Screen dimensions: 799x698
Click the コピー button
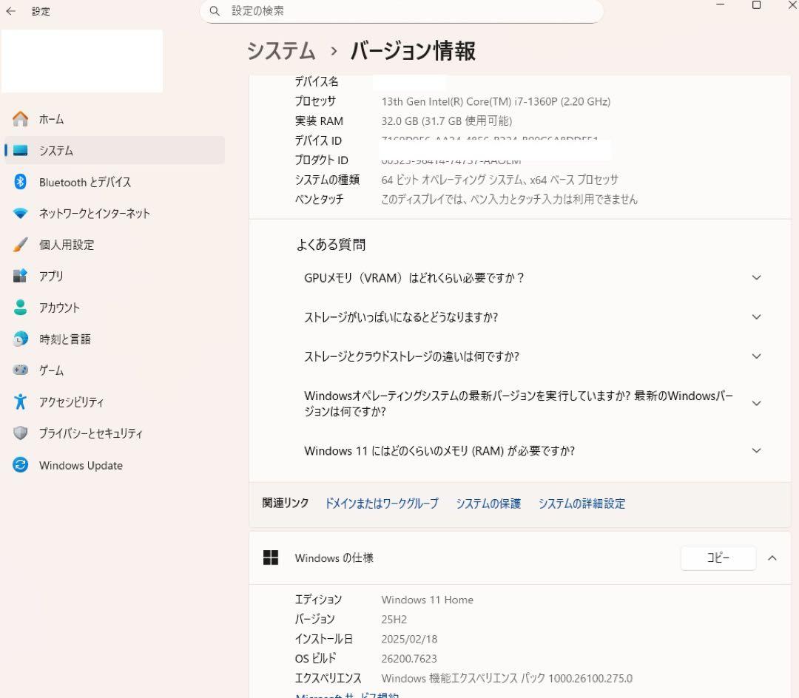coord(718,558)
